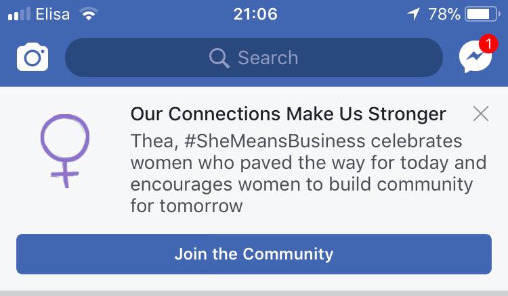This screenshot has width=508, height=296.
Task: Tap the Our Connections Make Us Stronger heading
Action: coord(288,114)
